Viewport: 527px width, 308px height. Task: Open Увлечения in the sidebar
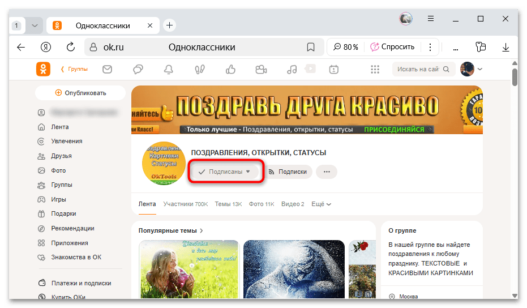(67, 141)
